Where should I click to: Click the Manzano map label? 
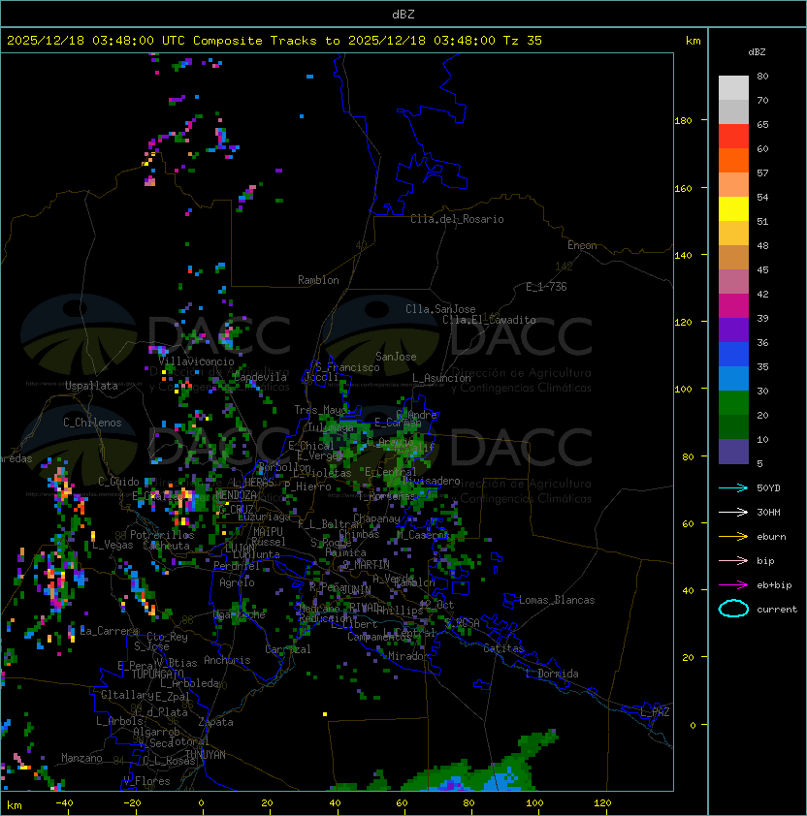[x=81, y=758]
